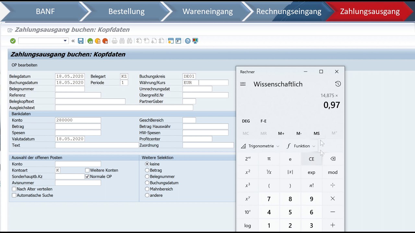Viewport: 415px width, 233px height.
Task: Click the Referenz input field
Action: point(78,95)
